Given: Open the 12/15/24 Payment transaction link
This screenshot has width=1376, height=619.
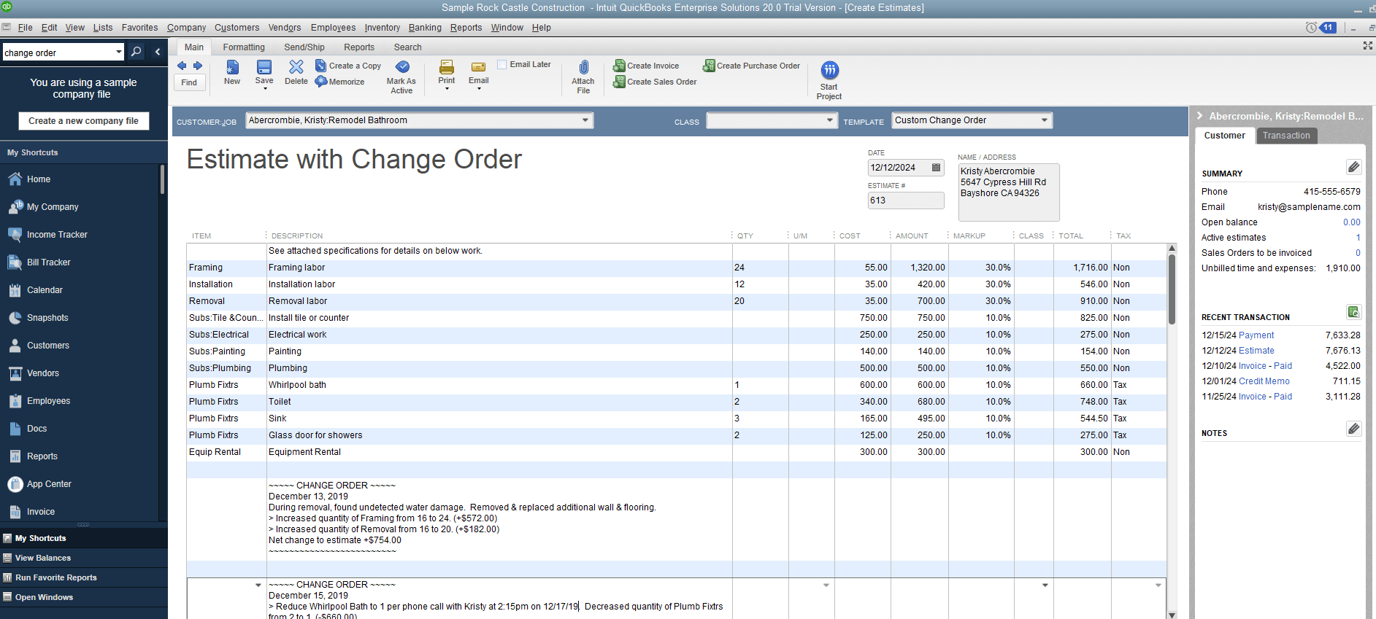Looking at the screenshot, I should click(1256, 335).
